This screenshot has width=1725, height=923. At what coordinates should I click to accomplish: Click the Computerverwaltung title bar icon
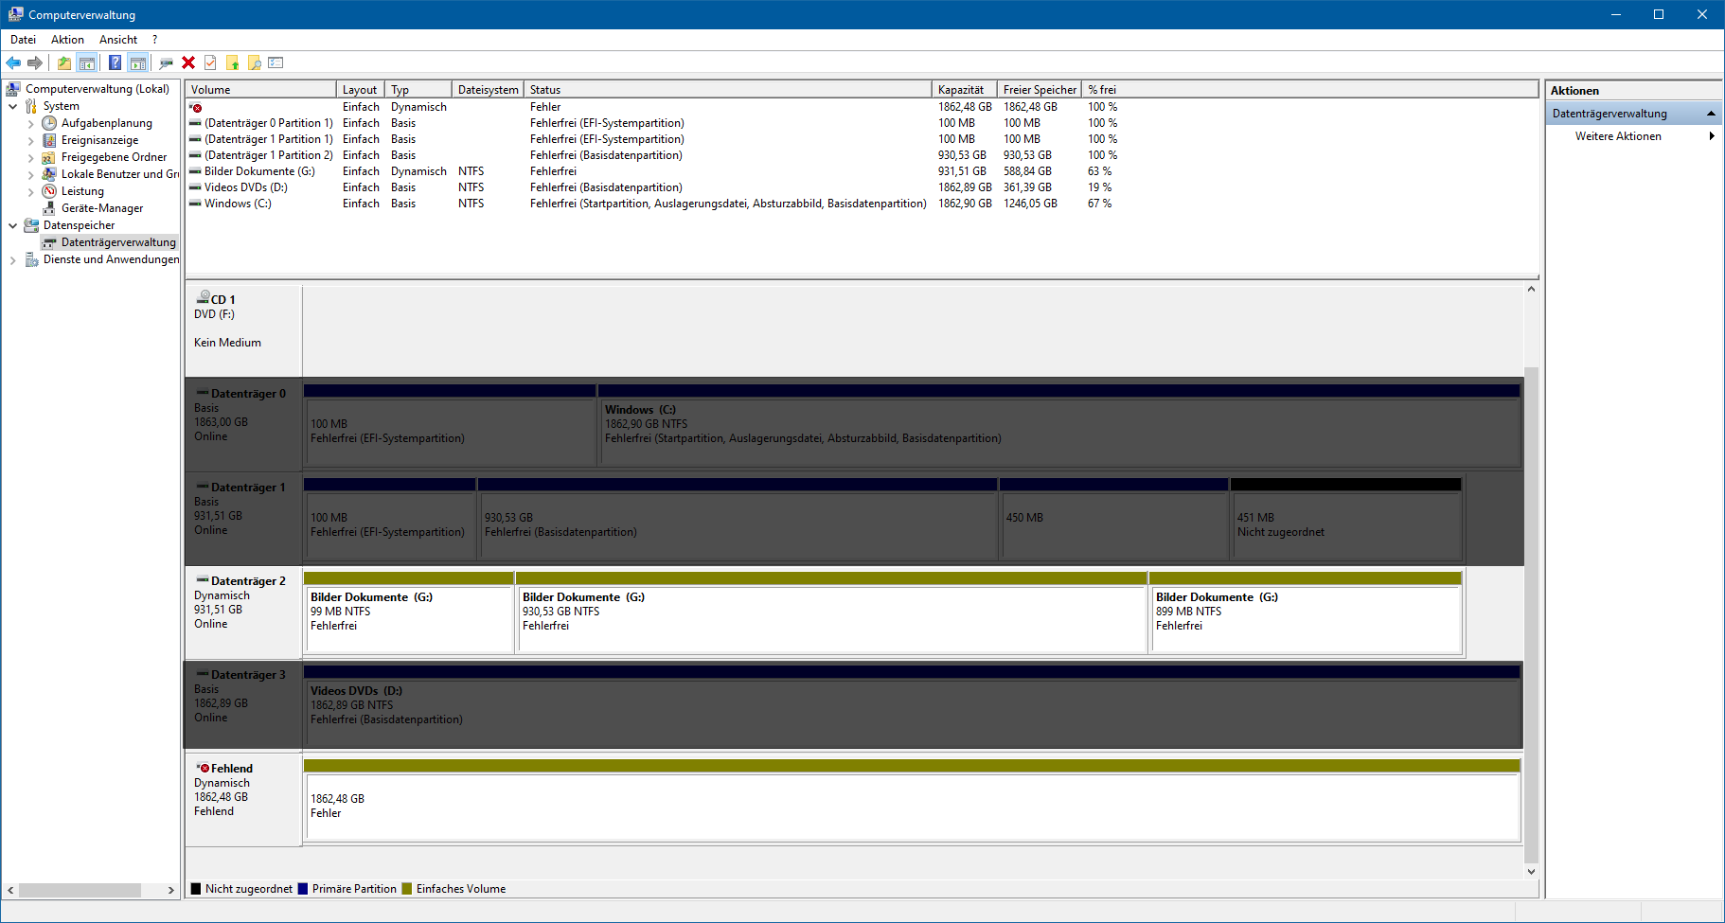tap(15, 14)
